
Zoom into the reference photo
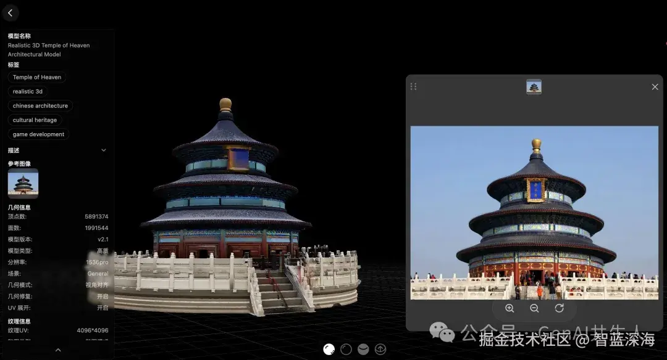(x=510, y=308)
